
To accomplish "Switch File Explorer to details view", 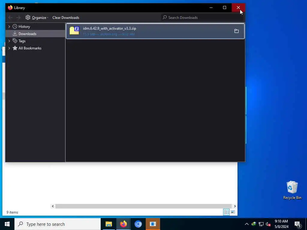I will [226, 212].
